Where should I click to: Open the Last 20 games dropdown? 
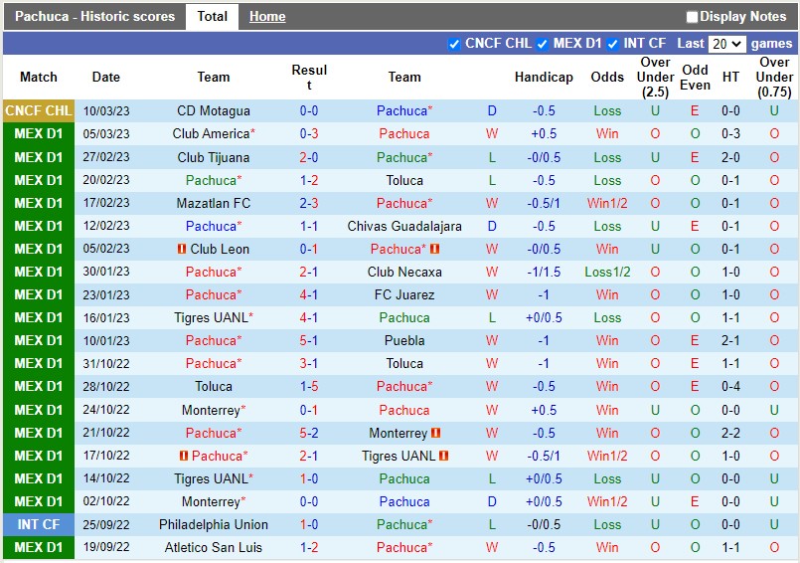coord(727,44)
